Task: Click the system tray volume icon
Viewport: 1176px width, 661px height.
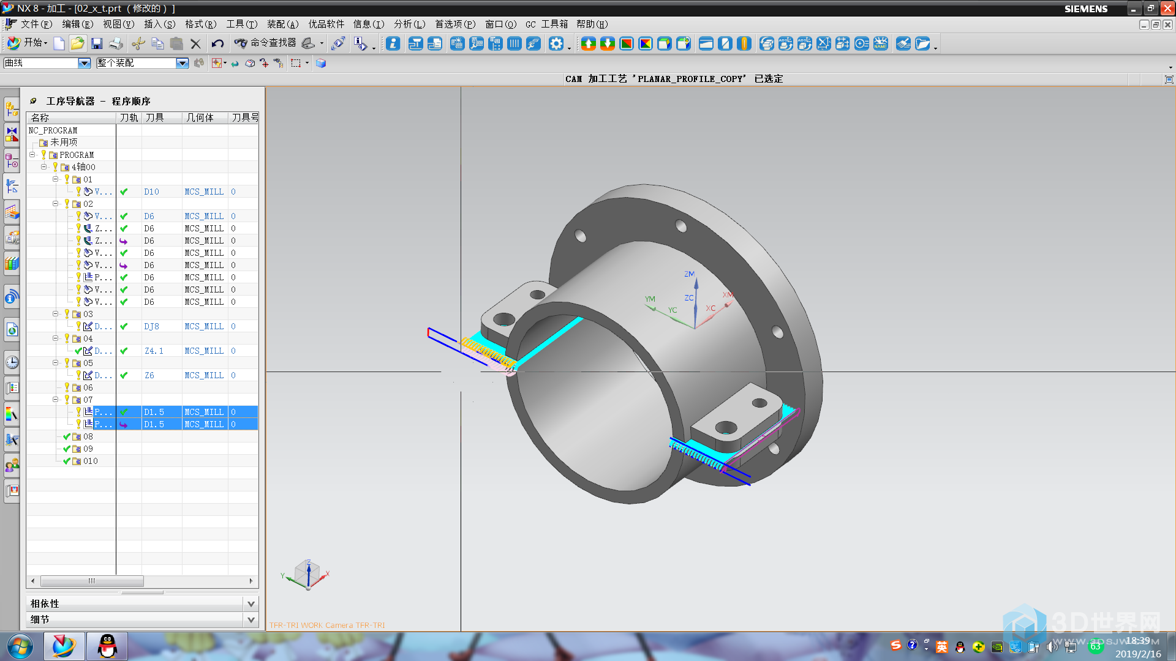Action: click(1052, 646)
